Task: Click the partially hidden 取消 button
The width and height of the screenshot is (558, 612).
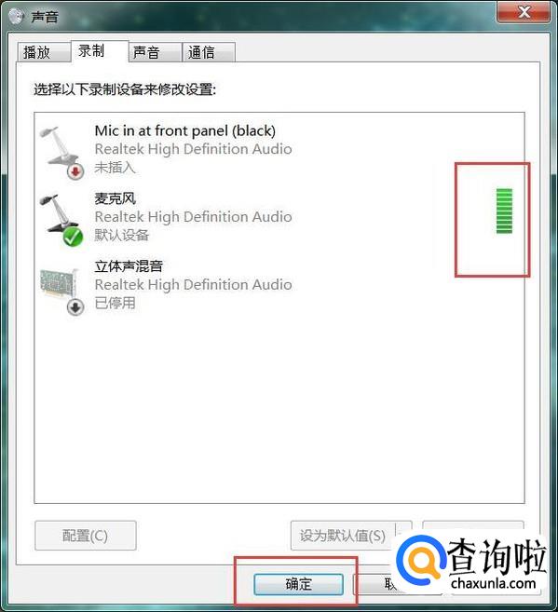Action: click(376, 584)
